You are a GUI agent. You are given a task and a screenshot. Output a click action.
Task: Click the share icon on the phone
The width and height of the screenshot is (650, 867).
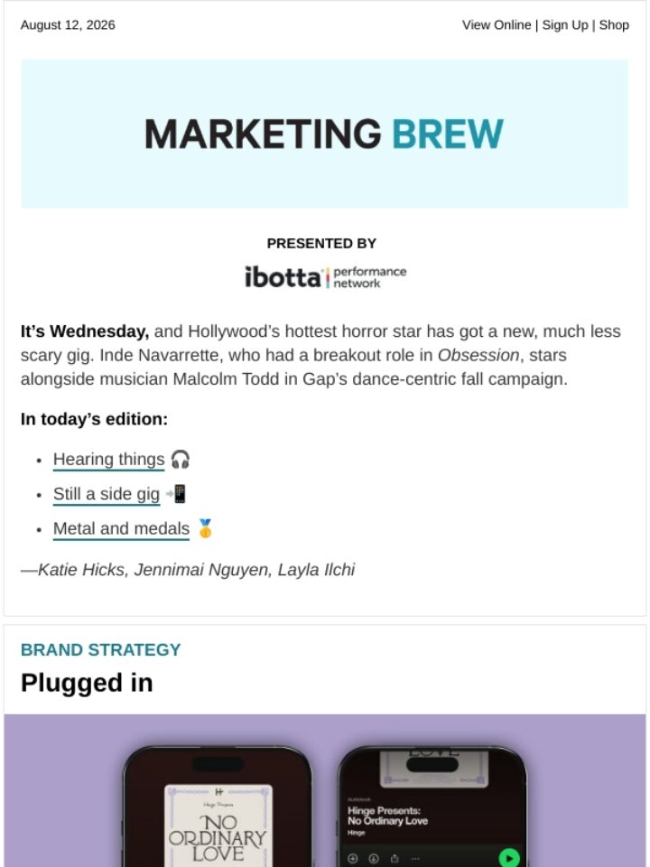point(395,859)
